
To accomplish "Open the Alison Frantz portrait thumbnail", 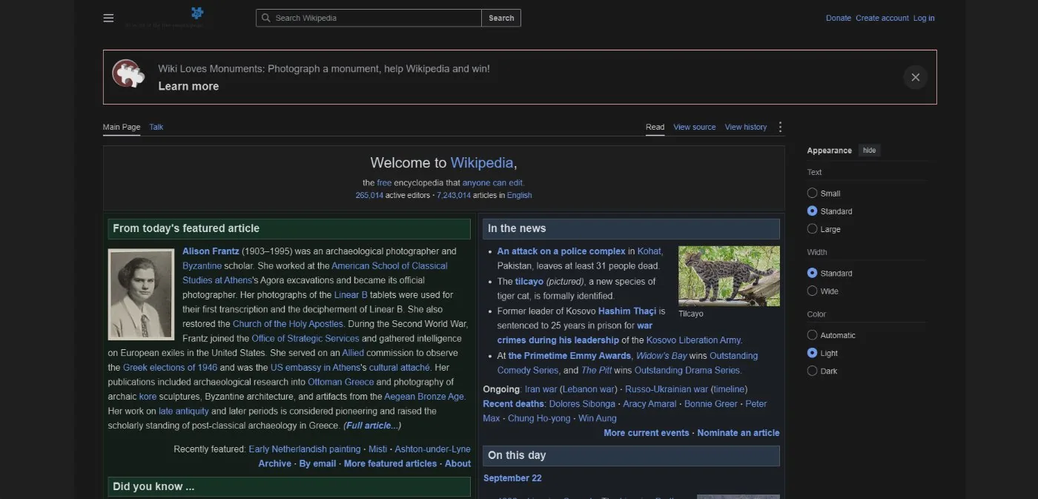I will (141, 294).
